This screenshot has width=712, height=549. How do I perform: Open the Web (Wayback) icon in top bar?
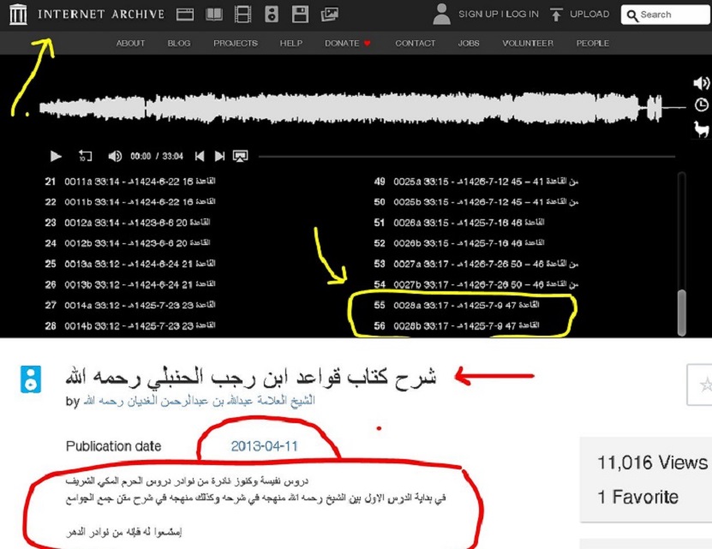[184, 15]
